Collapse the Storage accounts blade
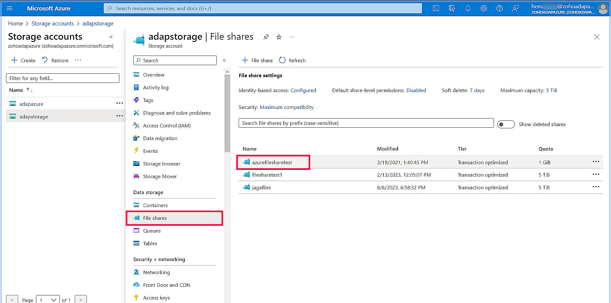This screenshot has height=303, width=611. (111, 37)
